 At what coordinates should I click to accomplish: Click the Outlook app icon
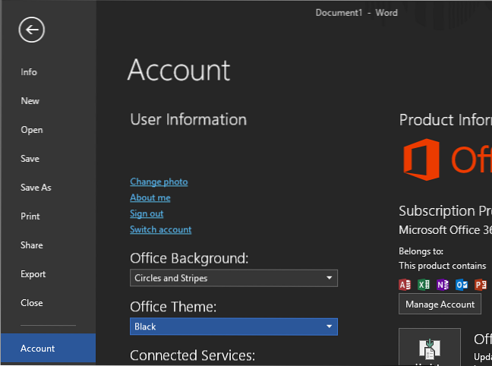[462, 285]
